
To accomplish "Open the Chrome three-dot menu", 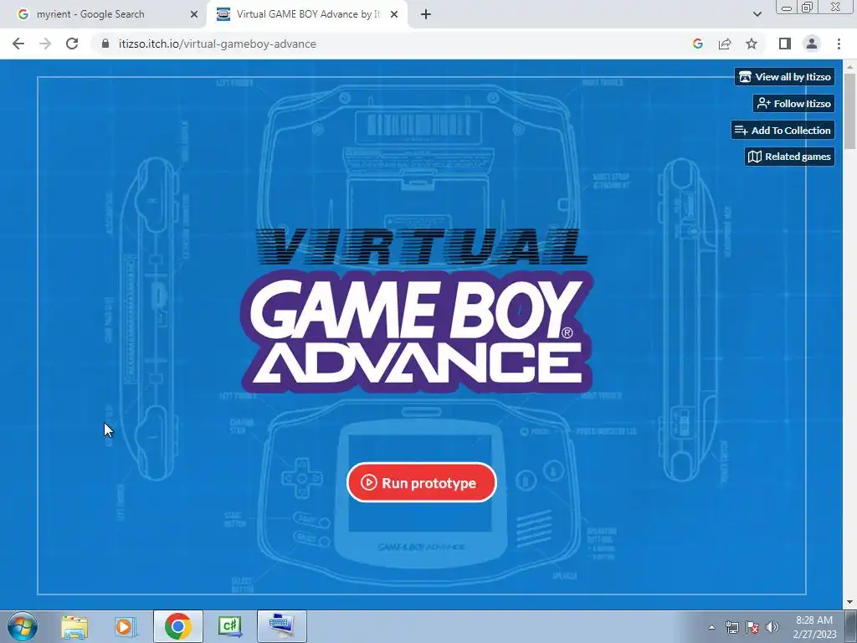I will point(839,44).
